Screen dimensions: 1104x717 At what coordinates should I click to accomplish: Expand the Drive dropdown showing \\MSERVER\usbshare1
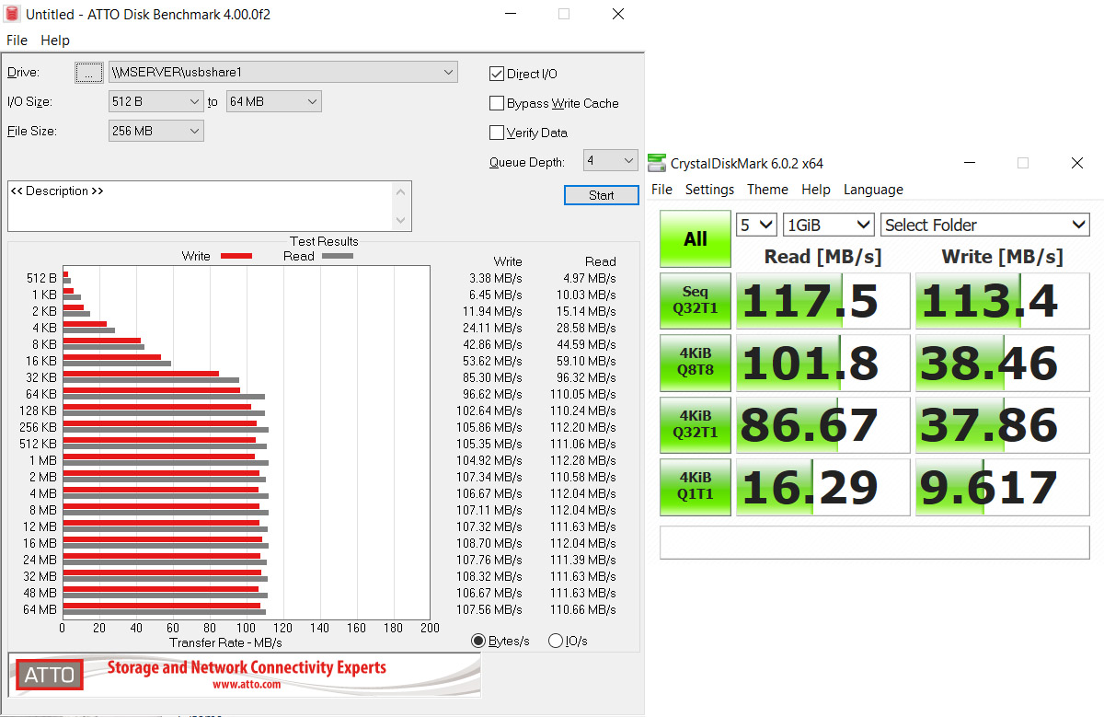[282, 72]
